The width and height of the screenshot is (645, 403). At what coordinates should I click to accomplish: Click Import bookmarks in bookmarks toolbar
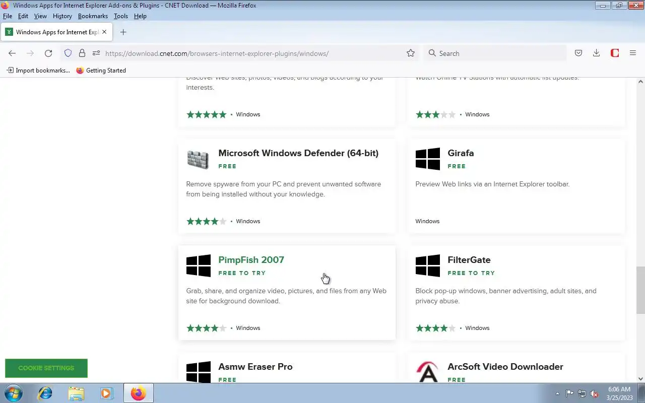38,71
